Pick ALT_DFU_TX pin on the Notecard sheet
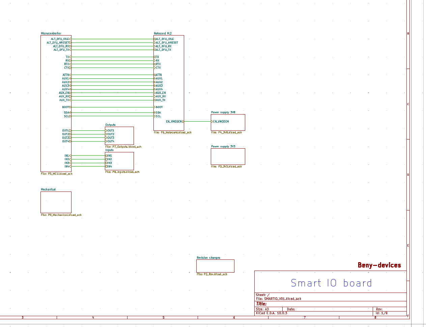Screen dimensions: 426x327 coord(163,50)
